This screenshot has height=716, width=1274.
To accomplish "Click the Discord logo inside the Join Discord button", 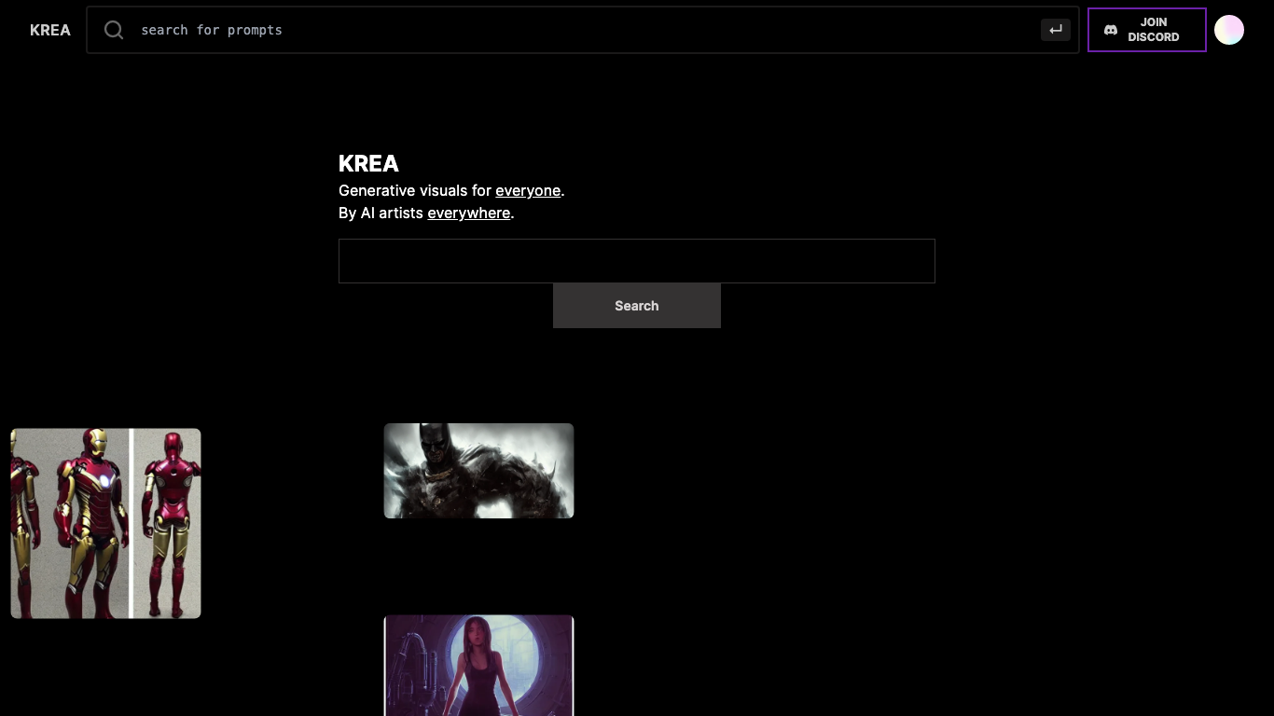I will [x=1111, y=29].
